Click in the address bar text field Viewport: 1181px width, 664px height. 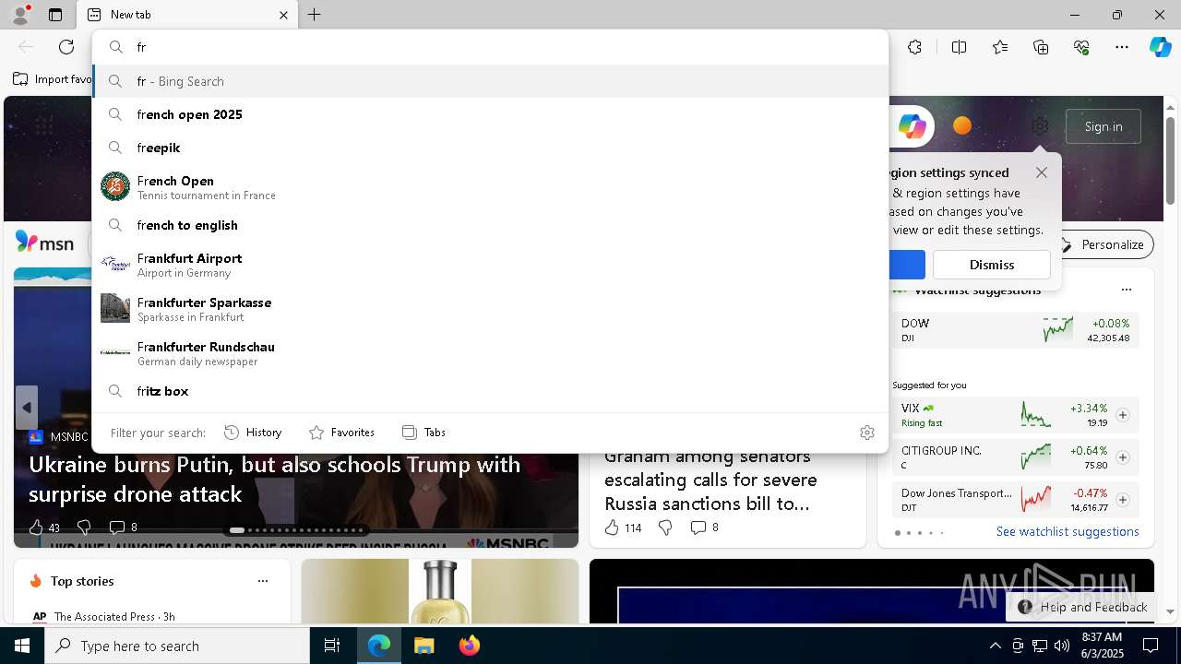coord(507,47)
